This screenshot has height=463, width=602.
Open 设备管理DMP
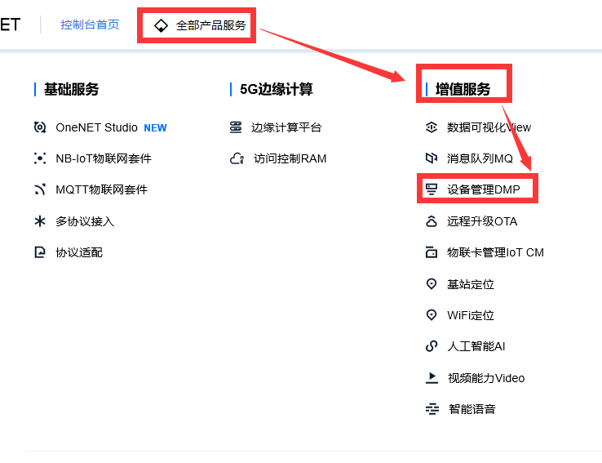tap(484, 189)
